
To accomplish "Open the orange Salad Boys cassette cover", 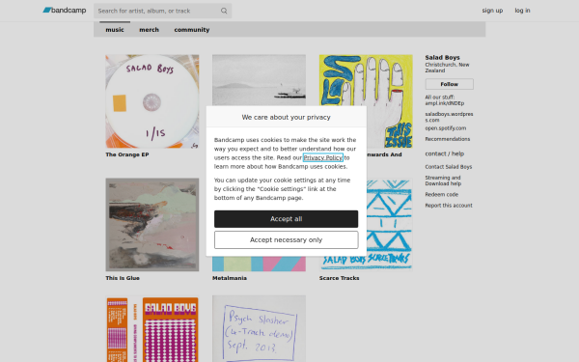I will click(x=152, y=329).
